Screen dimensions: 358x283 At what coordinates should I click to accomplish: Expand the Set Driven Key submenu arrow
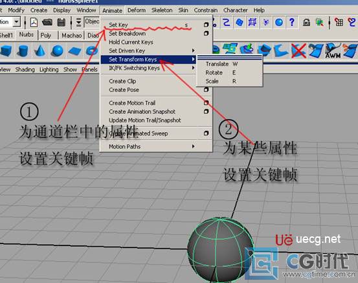click(x=193, y=51)
